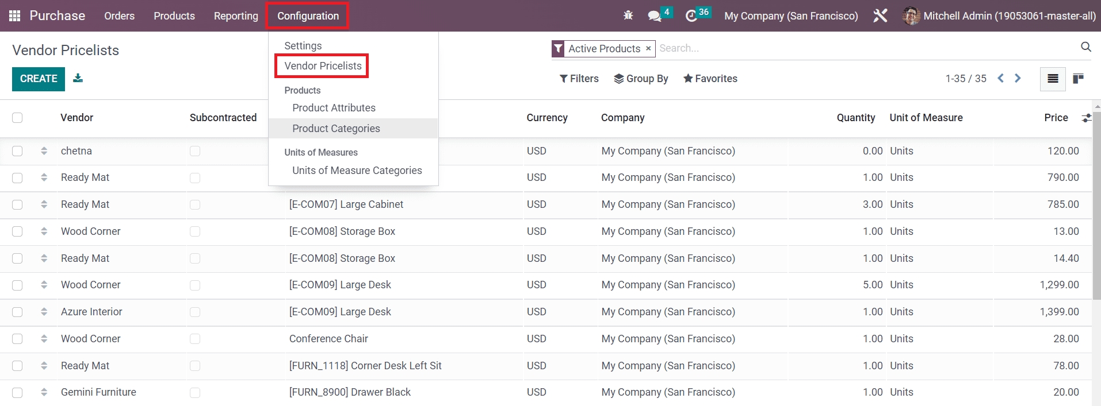This screenshot has height=406, width=1101.
Task: Go to next page of records
Action: (1018, 79)
